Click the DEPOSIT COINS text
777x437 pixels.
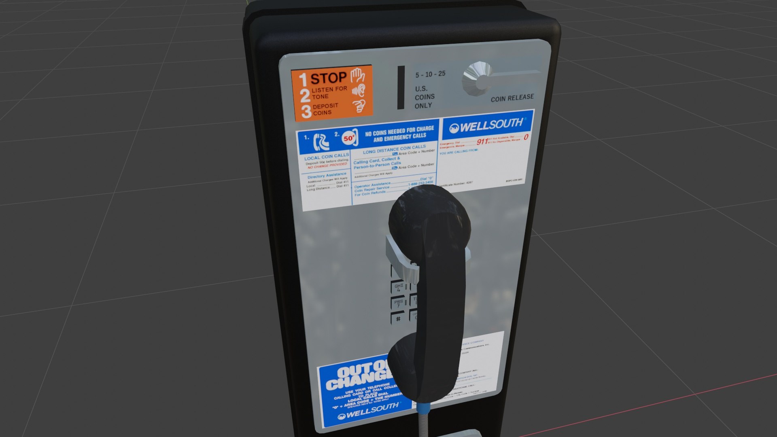pyautogui.click(x=325, y=109)
